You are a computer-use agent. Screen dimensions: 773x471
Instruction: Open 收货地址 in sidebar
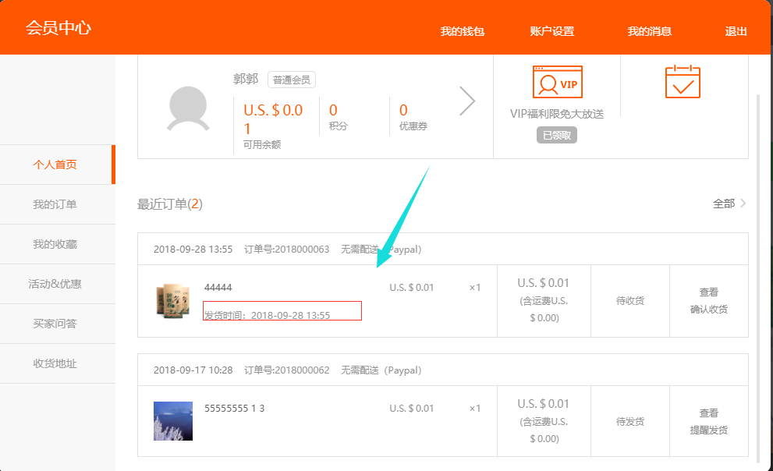pos(55,363)
